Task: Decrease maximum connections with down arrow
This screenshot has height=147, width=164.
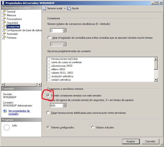Action: click(65, 31)
